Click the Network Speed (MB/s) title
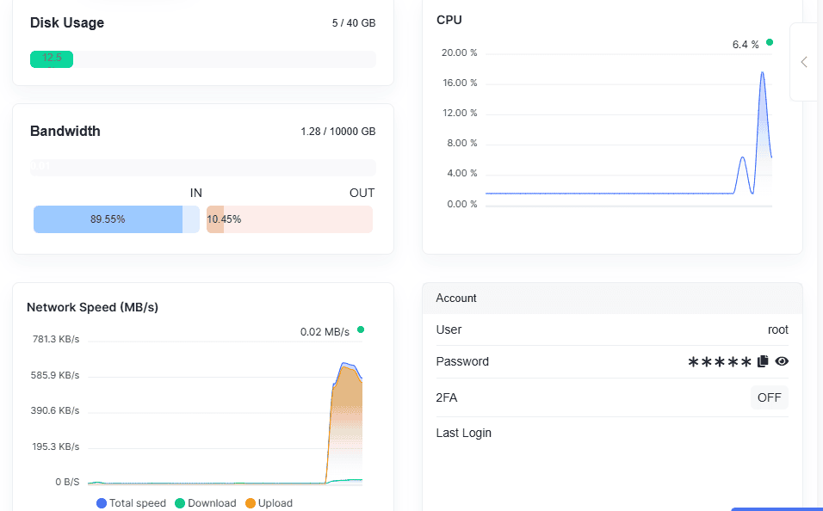Screen dimensions: 823x511 coord(92,307)
